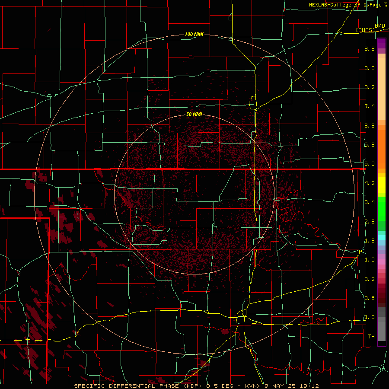
Task: Click the 0.2 value on the color scale
Action: [370, 279]
